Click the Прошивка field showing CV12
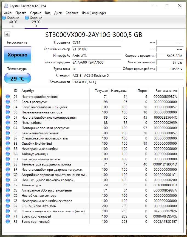The height and width of the screenshot is (237, 187). coord(96,43)
